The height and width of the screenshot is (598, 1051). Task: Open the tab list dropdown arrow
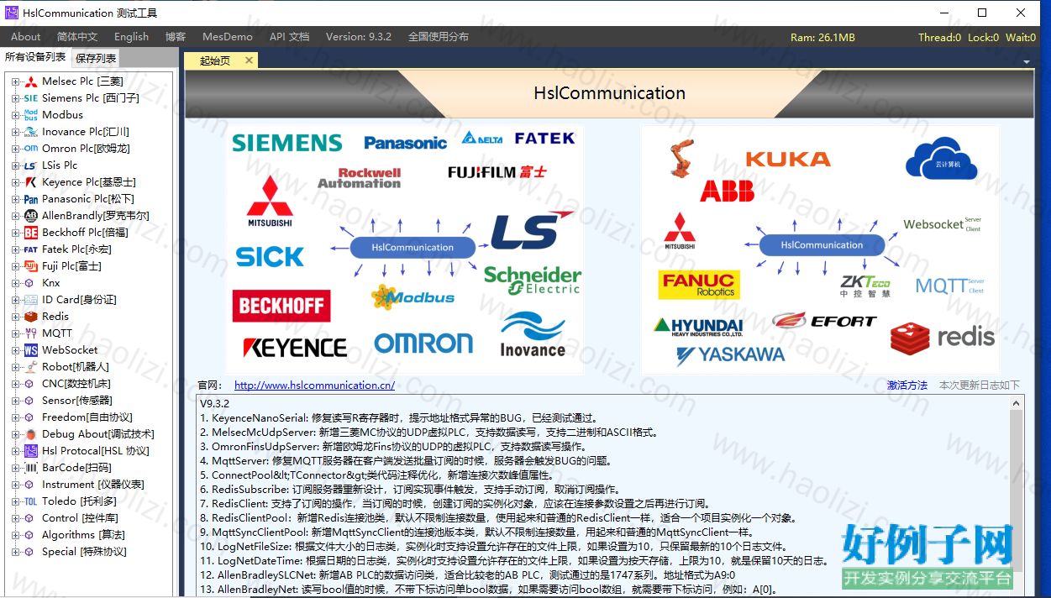click(x=1027, y=62)
